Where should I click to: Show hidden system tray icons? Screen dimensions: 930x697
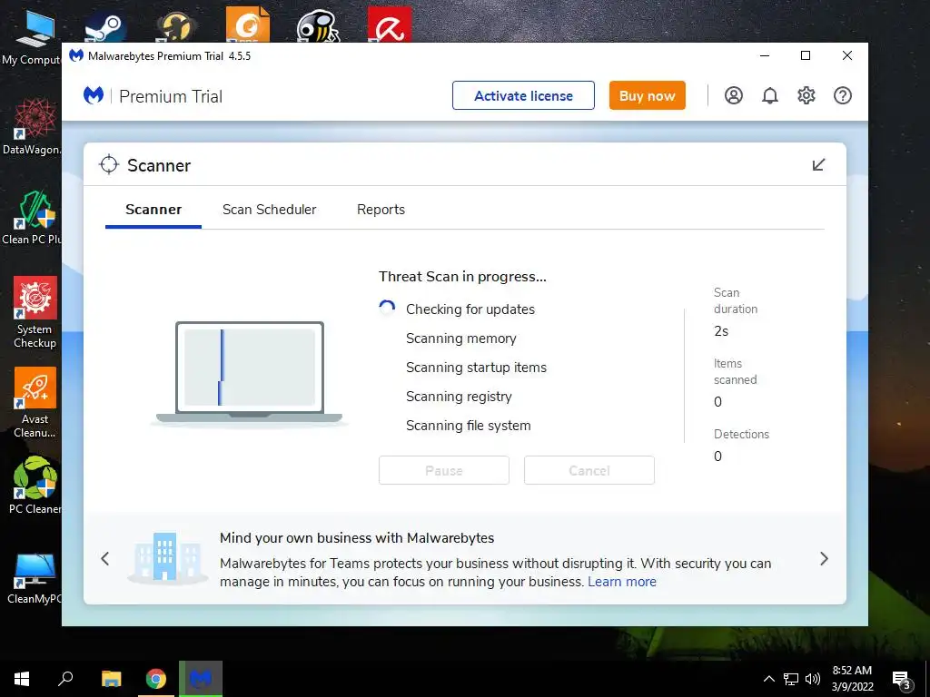point(768,679)
